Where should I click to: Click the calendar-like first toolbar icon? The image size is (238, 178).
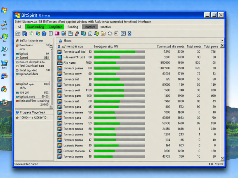pyautogui.click(x=18, y=33)
